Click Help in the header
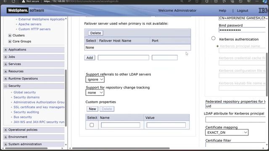 (x=222, y=10)
